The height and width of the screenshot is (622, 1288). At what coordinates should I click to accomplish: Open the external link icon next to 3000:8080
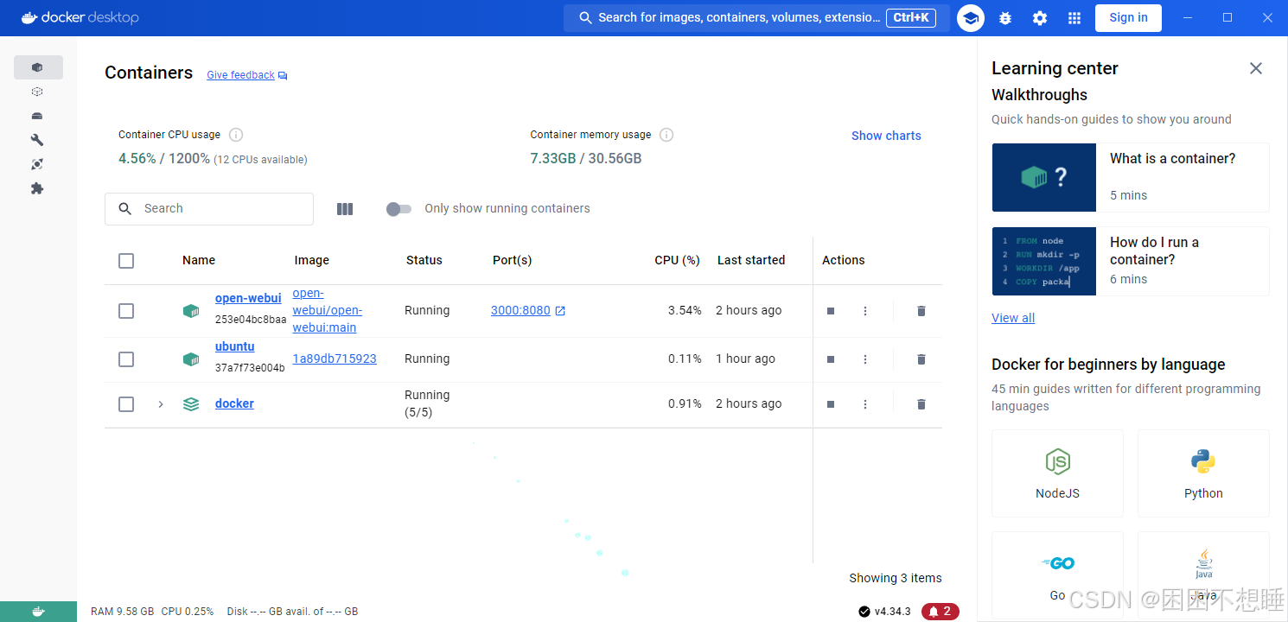pos(560,311)
